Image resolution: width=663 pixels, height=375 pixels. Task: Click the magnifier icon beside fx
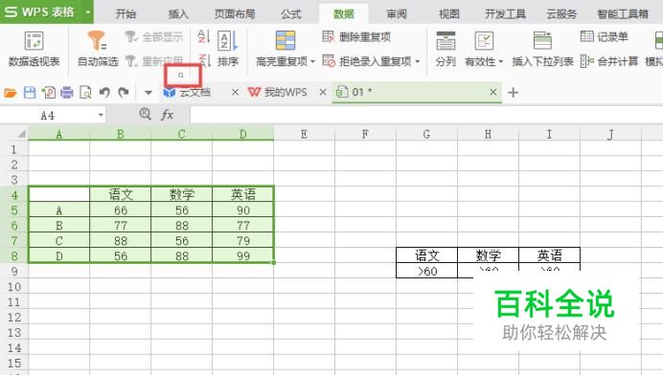145,114
